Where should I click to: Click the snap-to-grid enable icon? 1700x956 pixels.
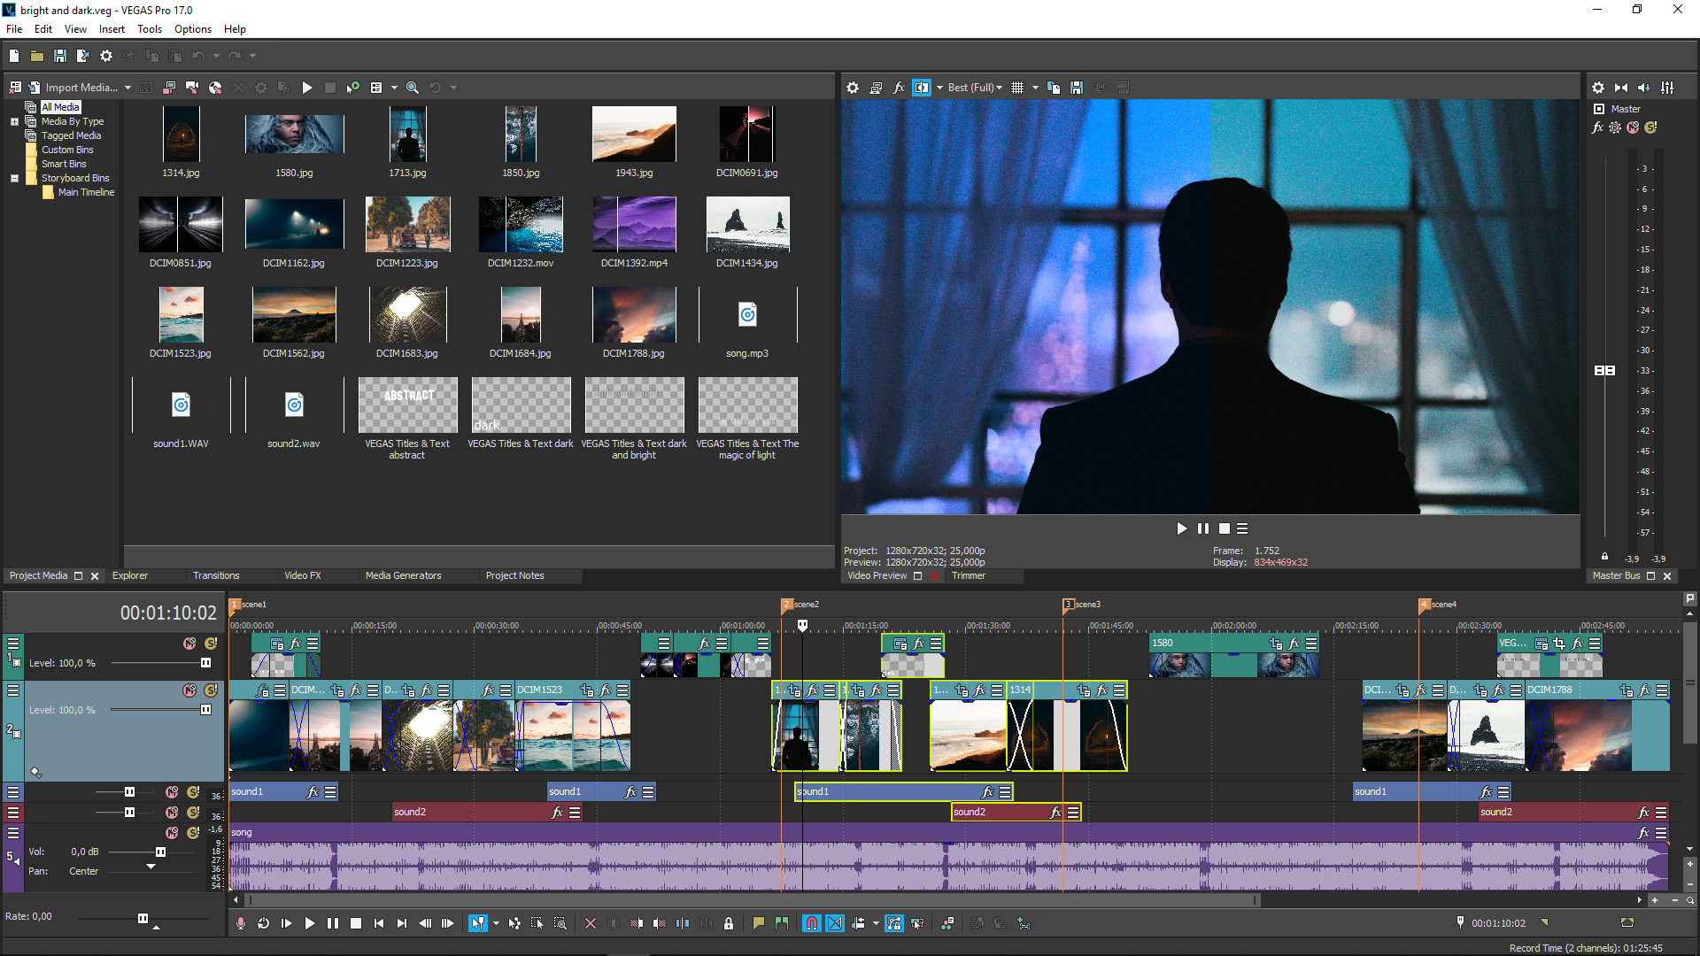[x=808, y=923]
